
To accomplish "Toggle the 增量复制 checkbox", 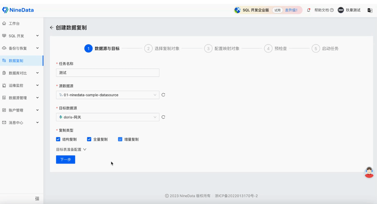I will click(120, 139).
